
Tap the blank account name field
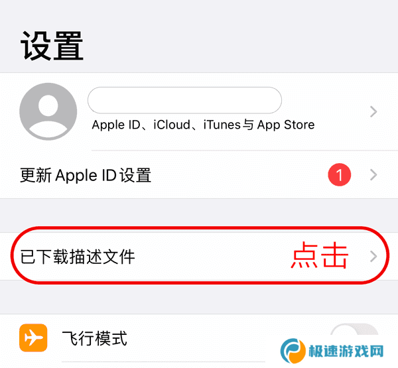pyautogui.click(x=184, y=100)
